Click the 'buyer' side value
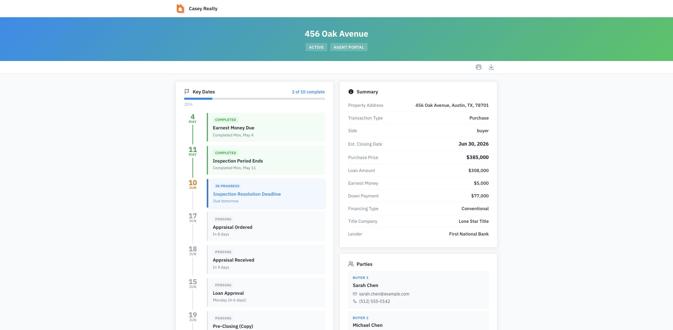This screenshot has width=673, height=330. coord(483,130)
